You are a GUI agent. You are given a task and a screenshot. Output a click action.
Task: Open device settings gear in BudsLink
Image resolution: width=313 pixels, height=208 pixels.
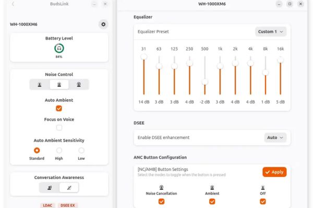(x=103, y=24)
